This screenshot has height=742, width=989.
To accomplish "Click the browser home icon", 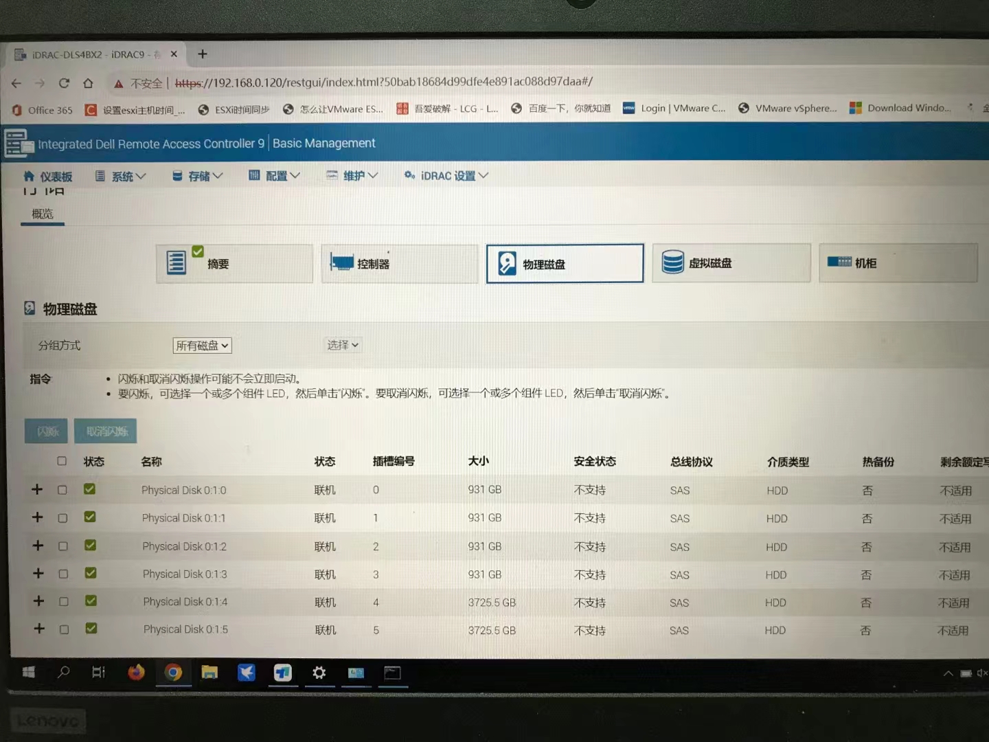I will [x=88, y=83].
